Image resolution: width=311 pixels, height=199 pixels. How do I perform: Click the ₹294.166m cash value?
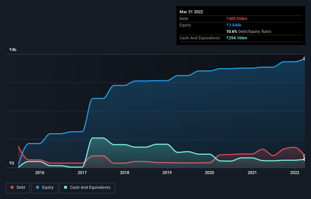pos(237,38)
